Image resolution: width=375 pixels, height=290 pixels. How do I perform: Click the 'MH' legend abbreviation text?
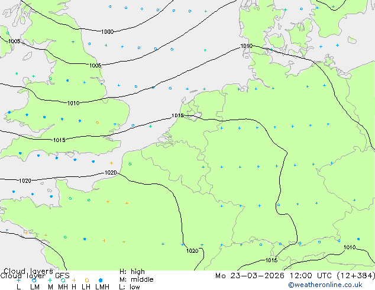tap(63, 286)
